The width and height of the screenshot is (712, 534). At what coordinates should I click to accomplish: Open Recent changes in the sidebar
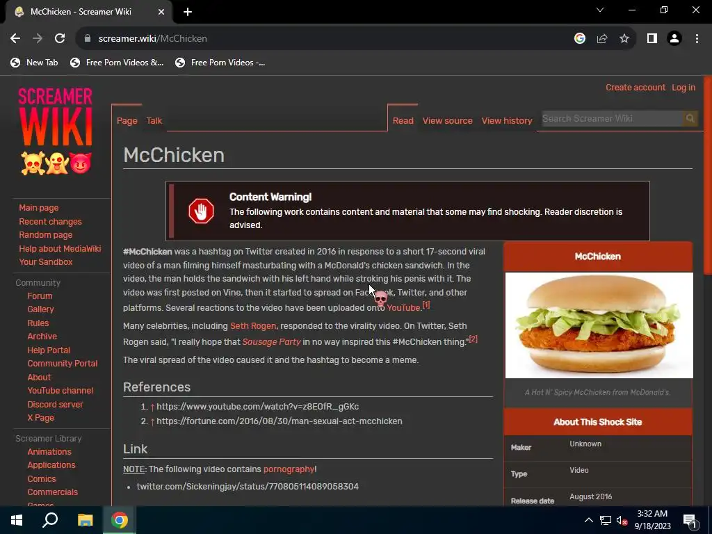(x=50, y=222)
